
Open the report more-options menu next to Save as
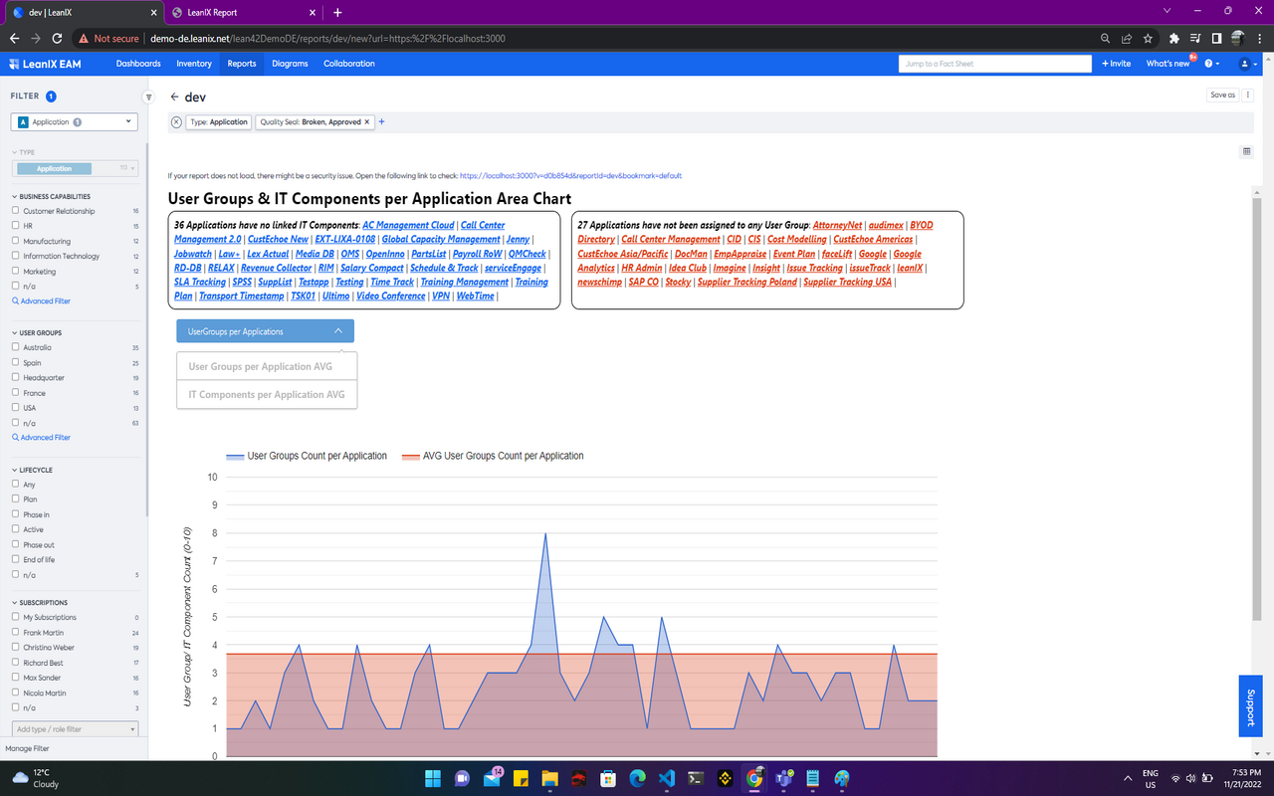1248,95
